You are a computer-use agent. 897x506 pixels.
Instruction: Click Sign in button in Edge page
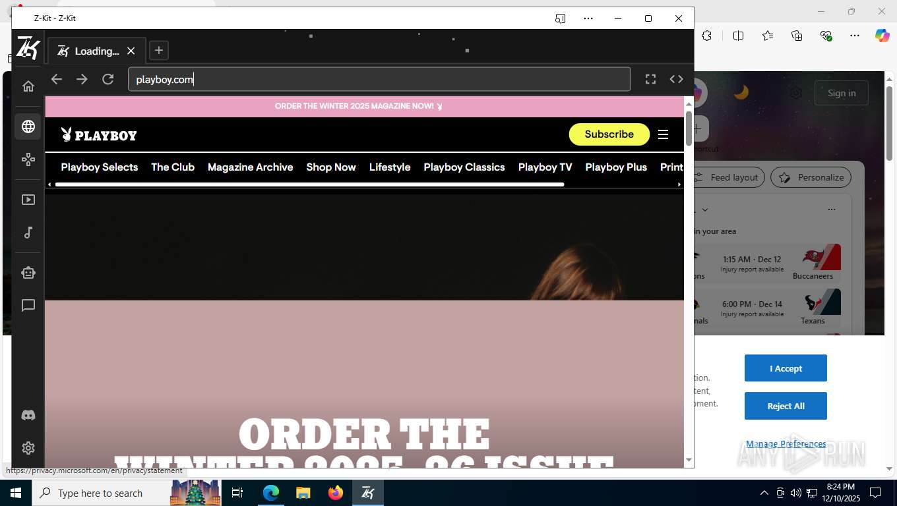(x=842, y=93)
